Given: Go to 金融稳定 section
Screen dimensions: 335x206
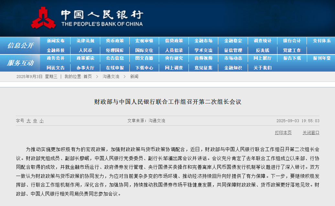Looking at the screenshot, I should pyautogui.click(x=233, y=41).
